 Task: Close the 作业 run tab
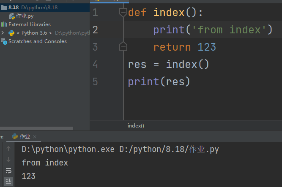(x=35, y=137)
